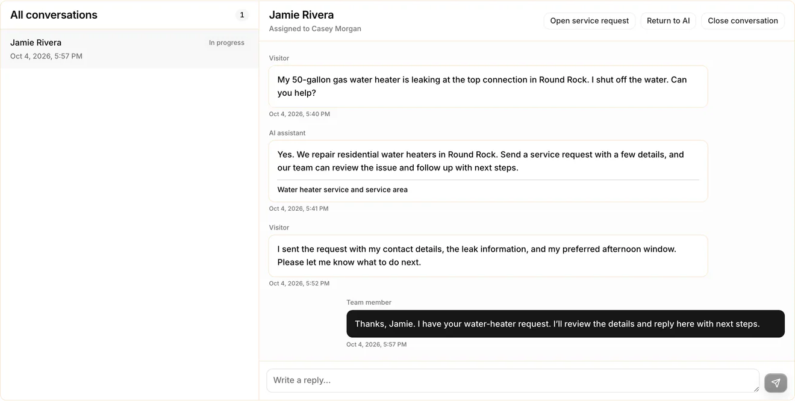Click 'Assigned to Casey Morgan' text
Viewport: 795px width, 401px height.
[x=315, y=29]
